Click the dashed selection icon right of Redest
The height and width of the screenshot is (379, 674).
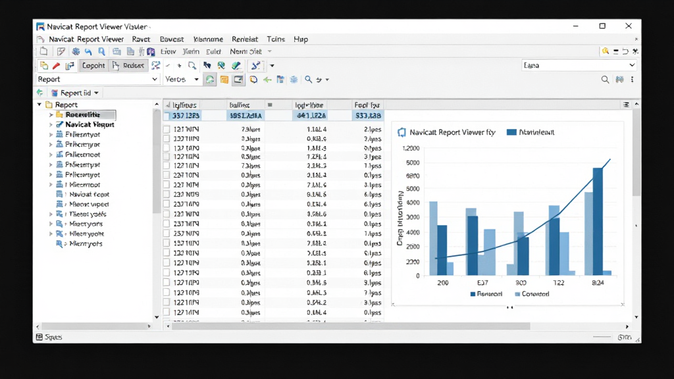(x=155, y=65)
